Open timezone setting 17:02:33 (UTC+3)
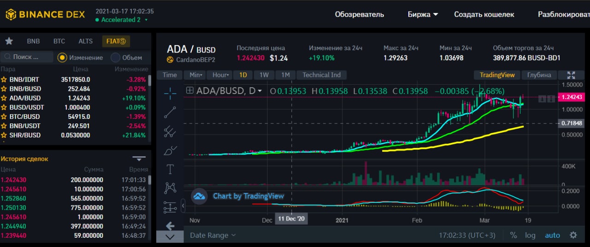The image size is (590, 247). point(467,235)
